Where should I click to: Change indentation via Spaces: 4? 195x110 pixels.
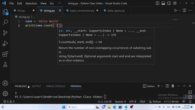(120, 101)
